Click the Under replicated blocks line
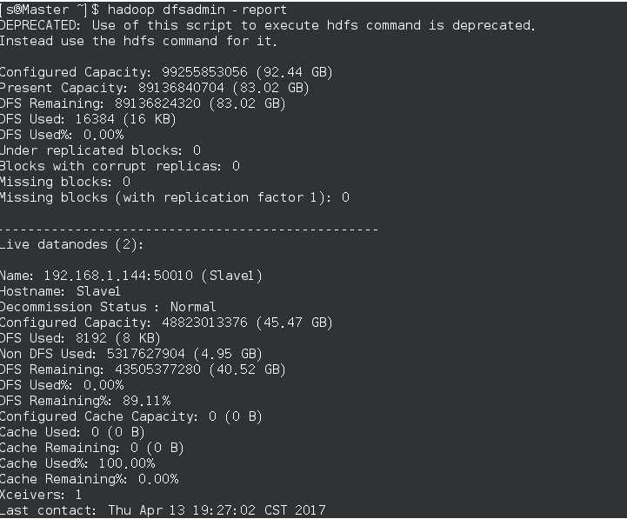627x519 pixels. pyautogui.click(x=100, y=150)
